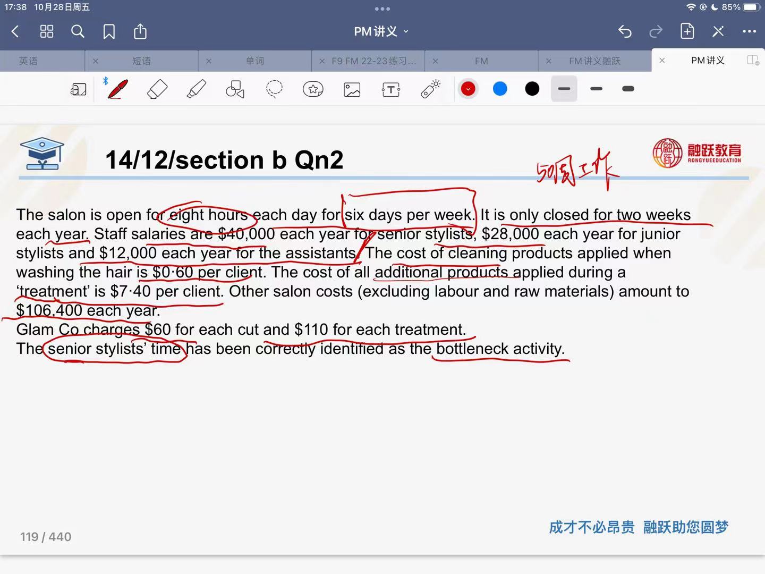This screenshot has width=765, height=574.
Task: Select the thickest stroke width
Action: click(x=628, y=89)
